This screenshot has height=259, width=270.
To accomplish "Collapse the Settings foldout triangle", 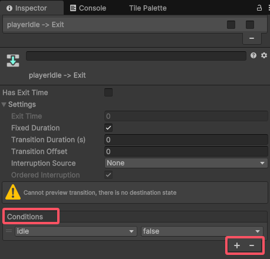I will coord(4,104).
